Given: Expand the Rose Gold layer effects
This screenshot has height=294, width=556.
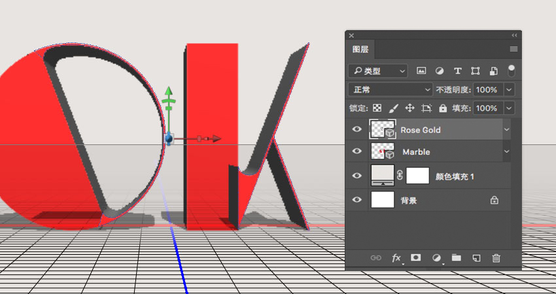Looking at the screenshot, I should point(506,130).
